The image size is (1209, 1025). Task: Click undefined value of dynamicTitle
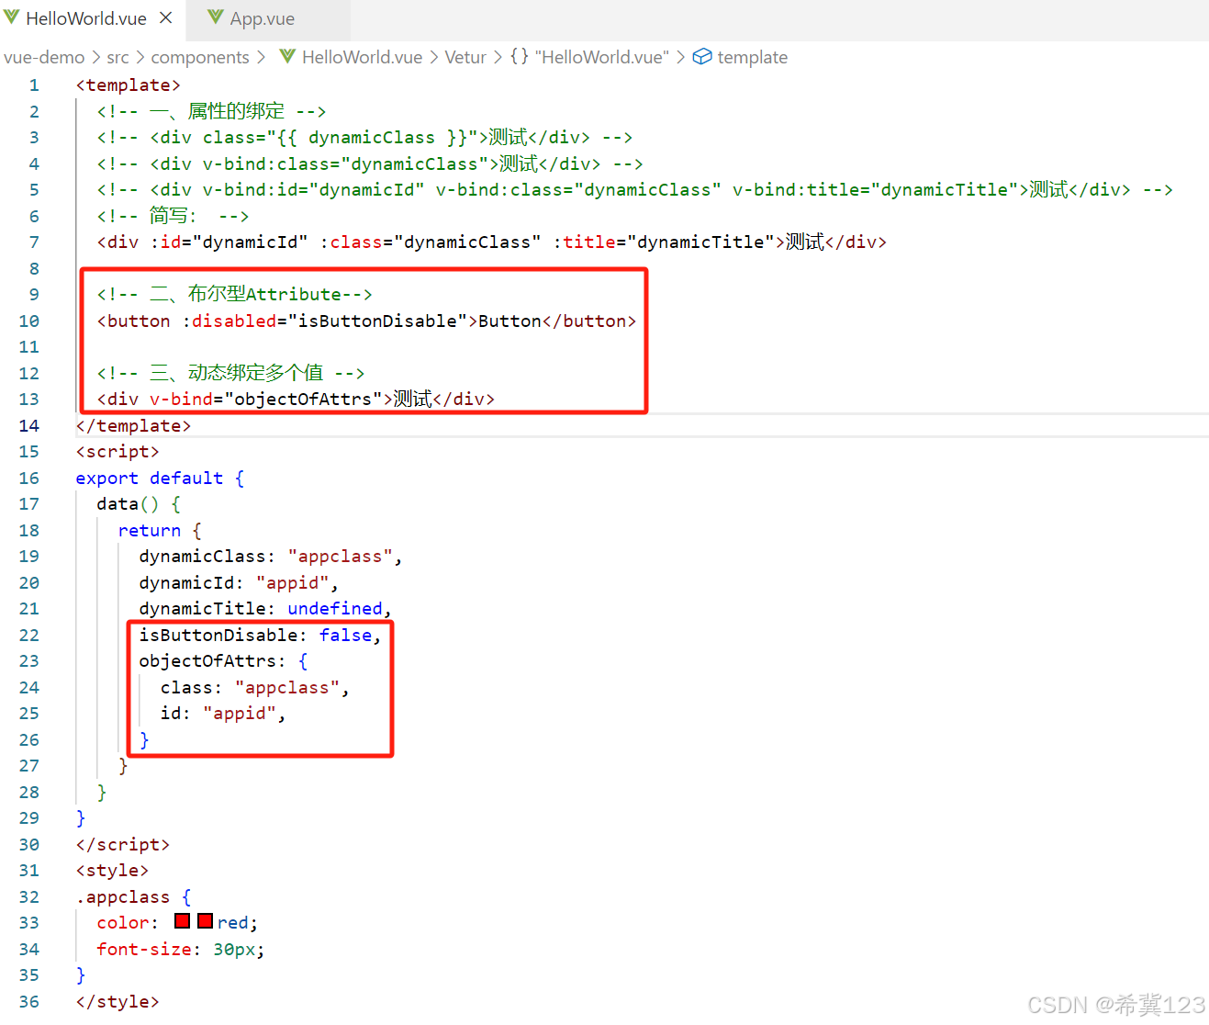(x=335, y=608)
